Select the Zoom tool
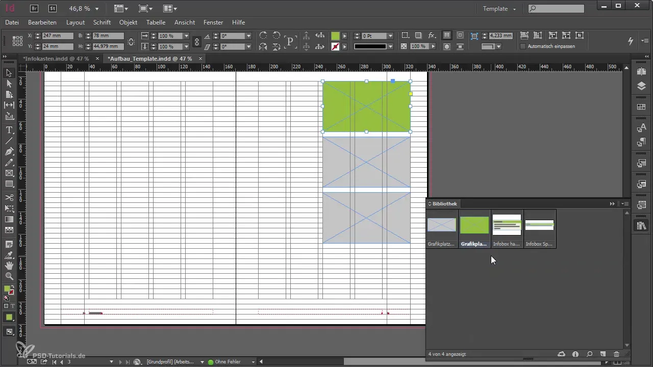Screen dimensions: 653x367 click(x=9, y=276)
